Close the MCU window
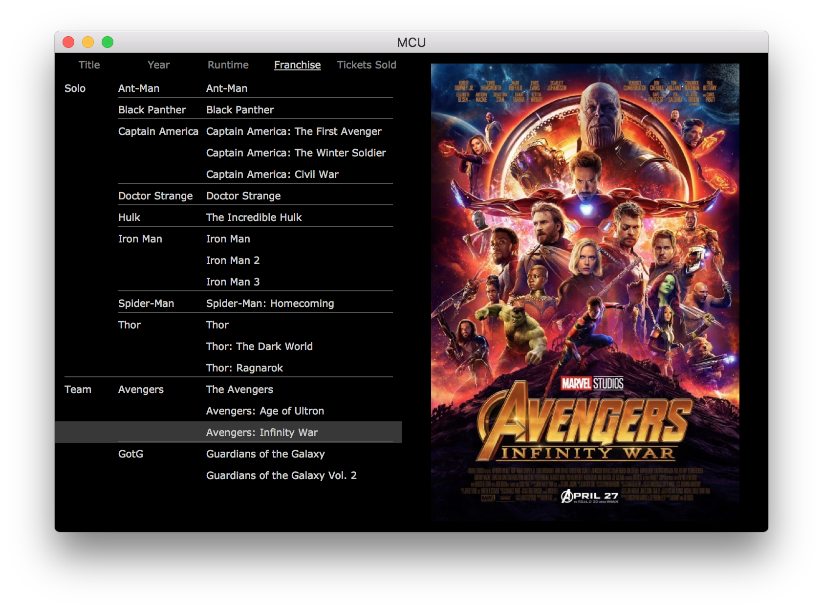Screen dimensions: 823x610 68,43
